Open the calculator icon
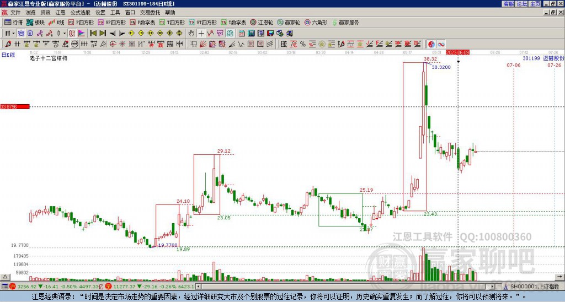565x302 pixels. pyautogui.click(x=252, y=34)
